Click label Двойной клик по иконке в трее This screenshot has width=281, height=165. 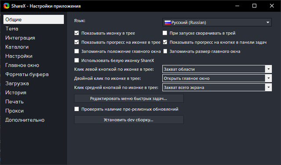(108, 78)
